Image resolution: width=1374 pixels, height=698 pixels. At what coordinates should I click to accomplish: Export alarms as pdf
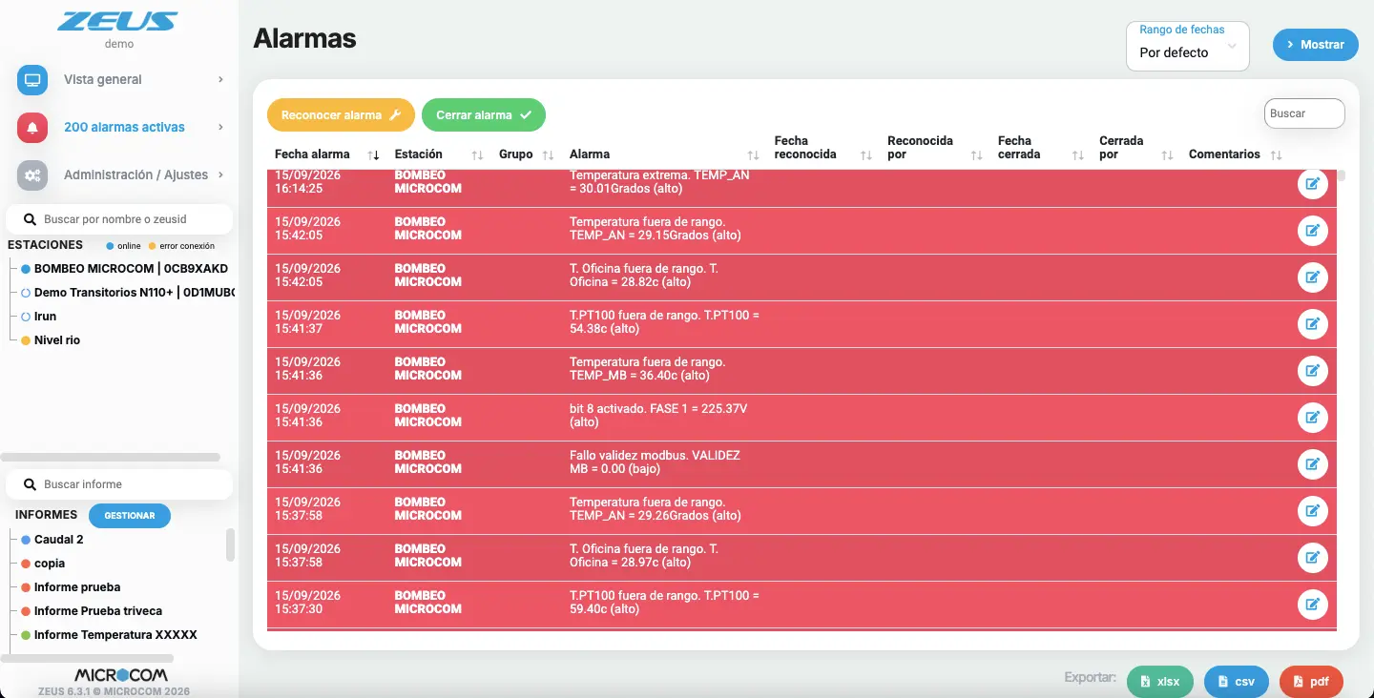1311,682
